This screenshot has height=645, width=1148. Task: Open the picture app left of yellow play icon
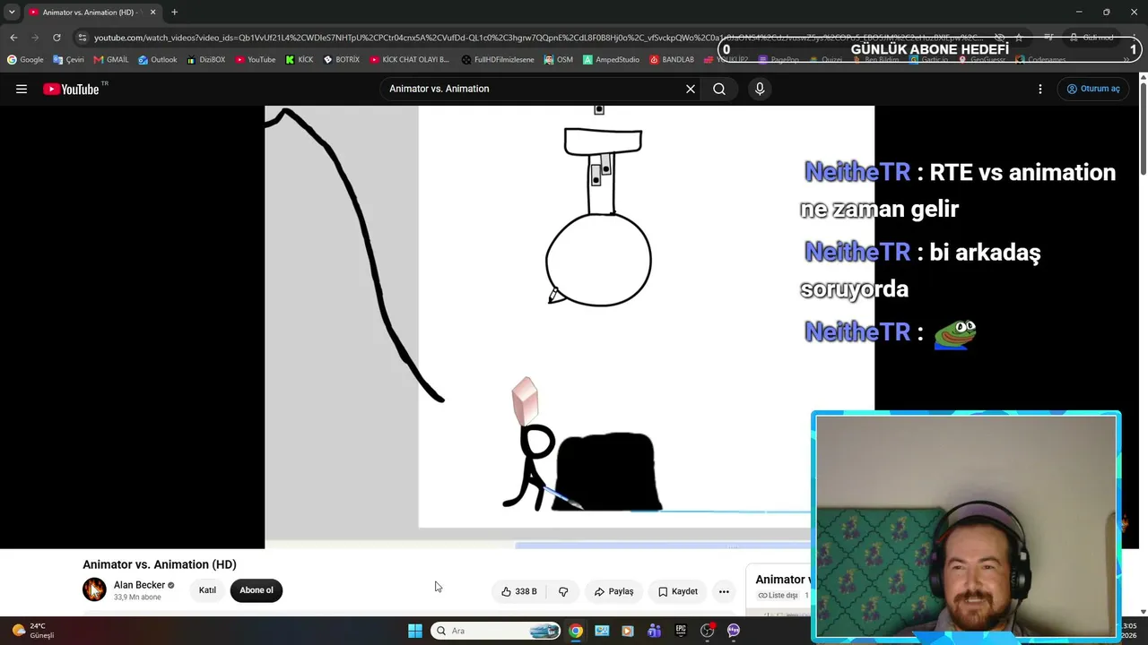point(602,631)
